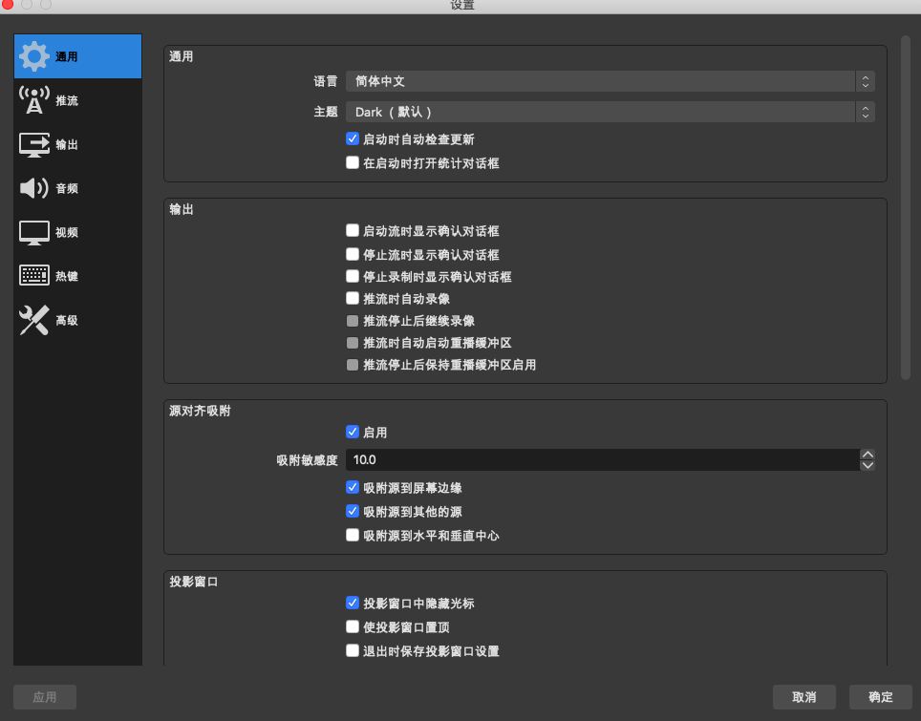Select the gear icon for 通用 settings
This screenshot has width=921, height=721.
point(34,56)
